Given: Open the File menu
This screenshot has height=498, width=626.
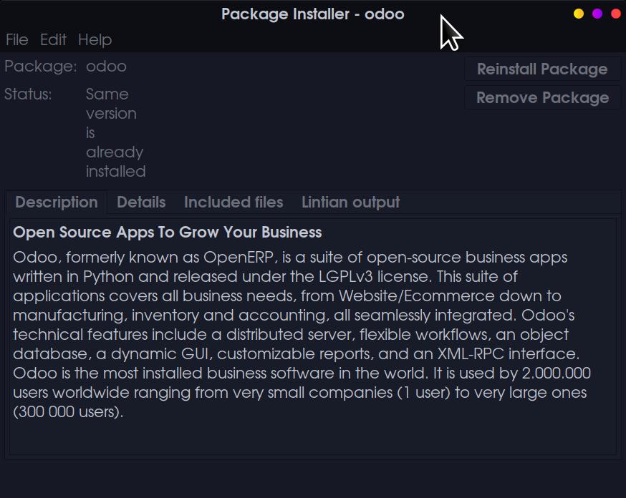Looking at the screenshot, I should pos(16,39).
